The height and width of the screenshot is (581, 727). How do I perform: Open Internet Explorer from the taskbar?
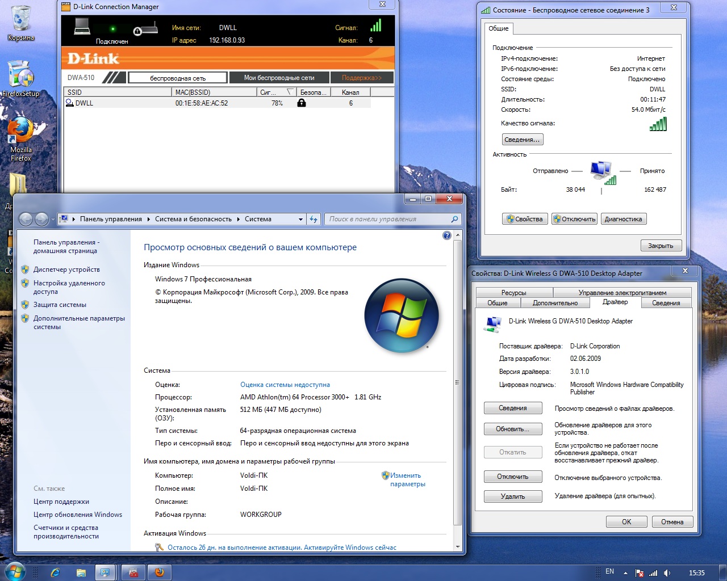55,572
